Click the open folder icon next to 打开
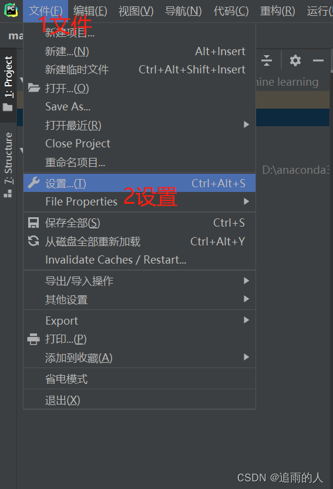The image size is (333, 489). (33, 88)
